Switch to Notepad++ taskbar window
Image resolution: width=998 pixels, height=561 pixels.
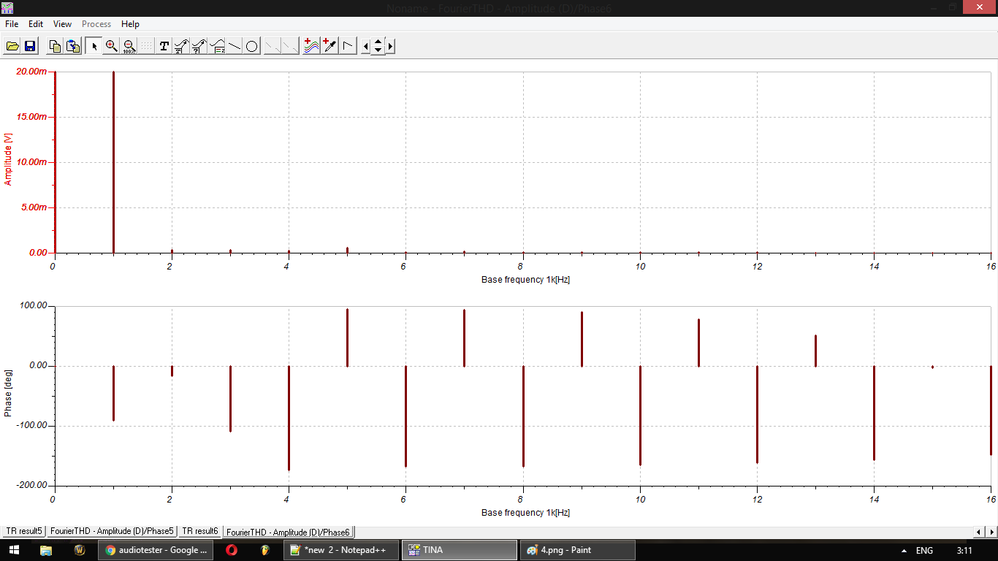(341, 550)
